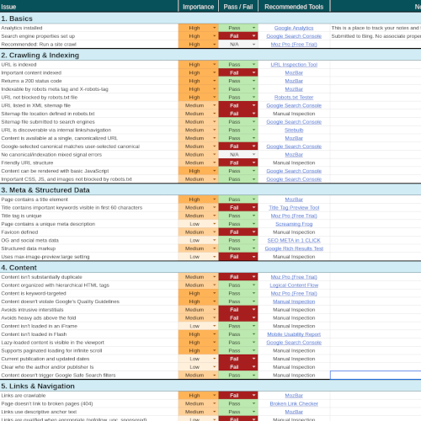
Task: Open the Title Tag Preview Tool link
Action: click(294, 207)
